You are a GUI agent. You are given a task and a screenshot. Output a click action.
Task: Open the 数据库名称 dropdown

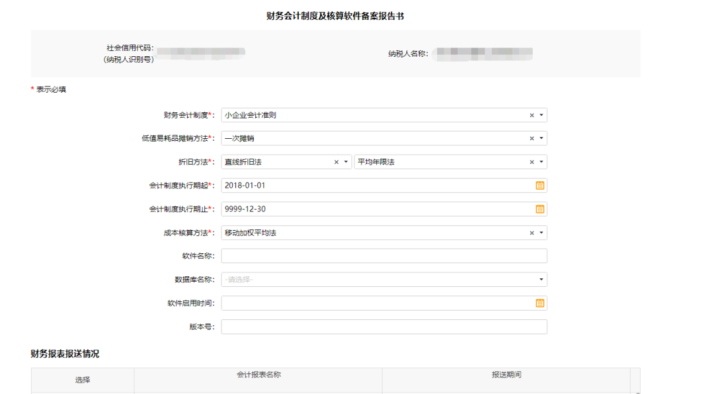pyautogui.click(x=384, y=280)
